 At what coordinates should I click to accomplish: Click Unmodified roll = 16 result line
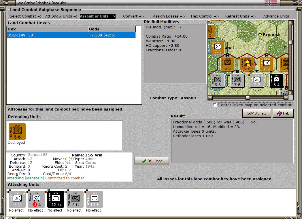(x=206, y=127)
